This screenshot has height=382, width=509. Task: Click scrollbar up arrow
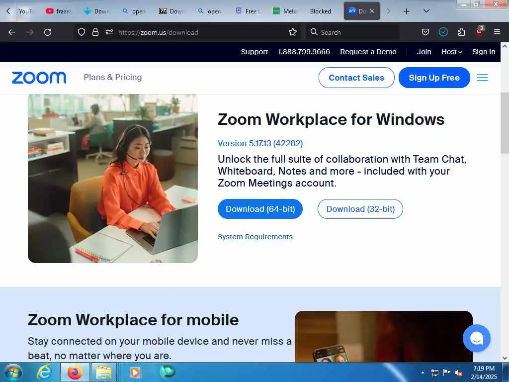[505, 46]
